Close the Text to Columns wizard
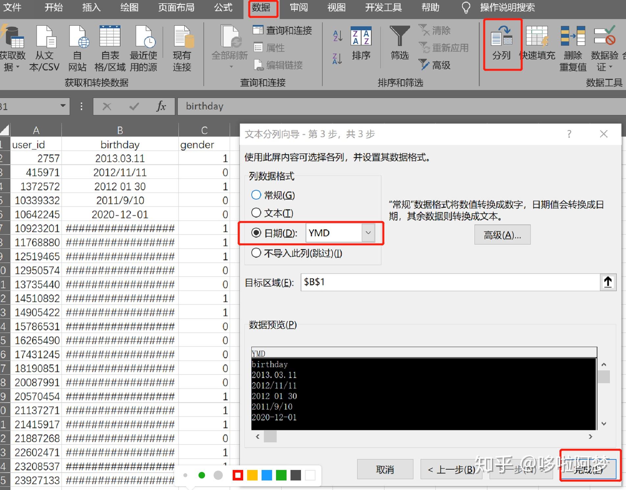 click(x=604, y=134)
